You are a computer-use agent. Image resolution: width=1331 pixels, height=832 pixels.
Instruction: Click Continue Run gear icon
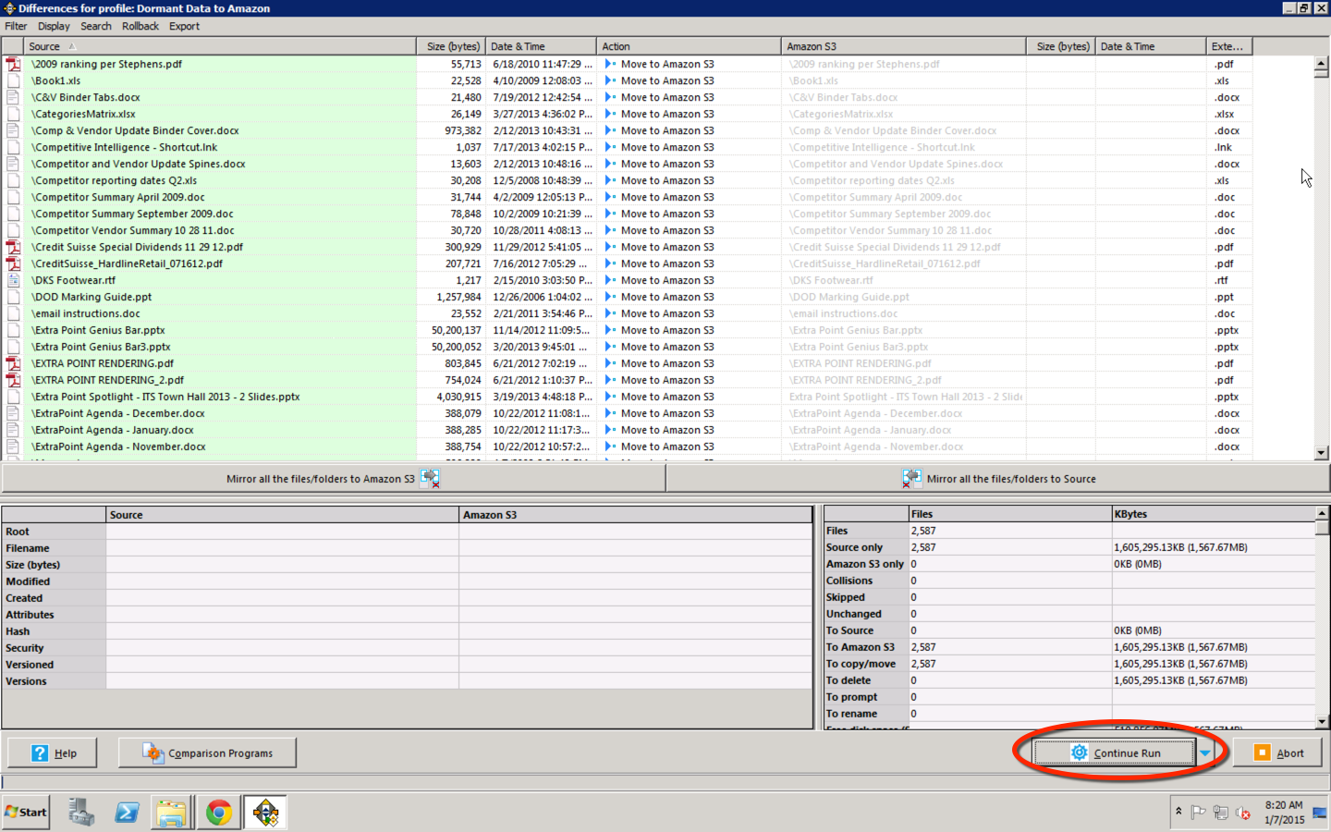[x=1079, y=752]
